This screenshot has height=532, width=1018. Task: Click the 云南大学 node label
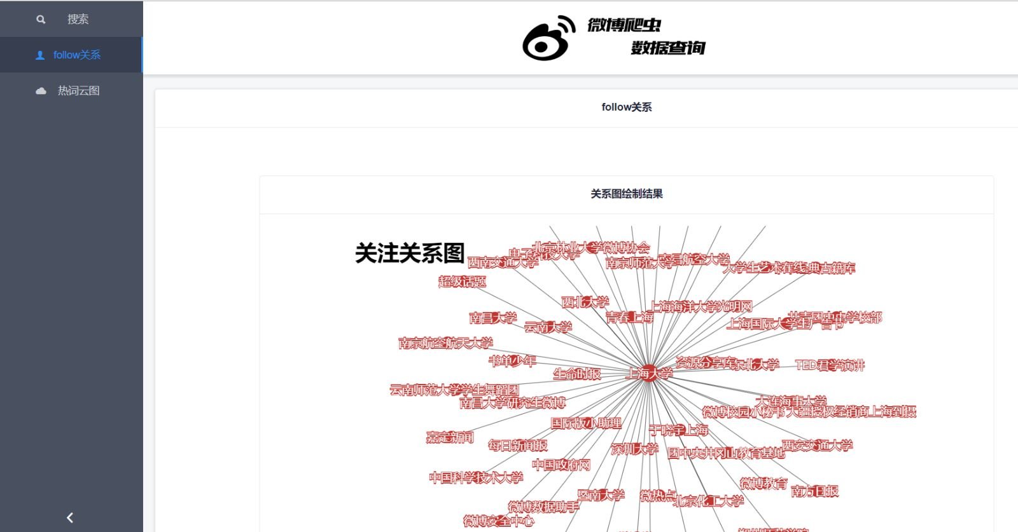tap(548, 327)
